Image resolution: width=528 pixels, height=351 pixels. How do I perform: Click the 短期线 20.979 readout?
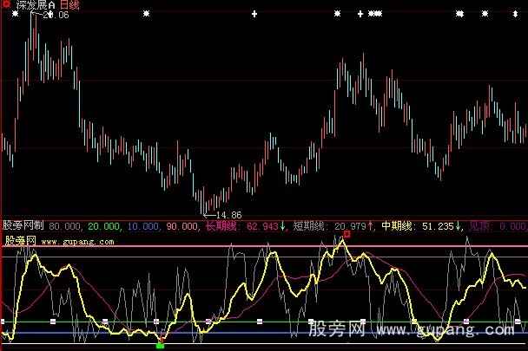click(x=333, y=226)
